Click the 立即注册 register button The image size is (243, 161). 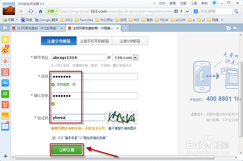pyautogui.click(x=66, y=150)
